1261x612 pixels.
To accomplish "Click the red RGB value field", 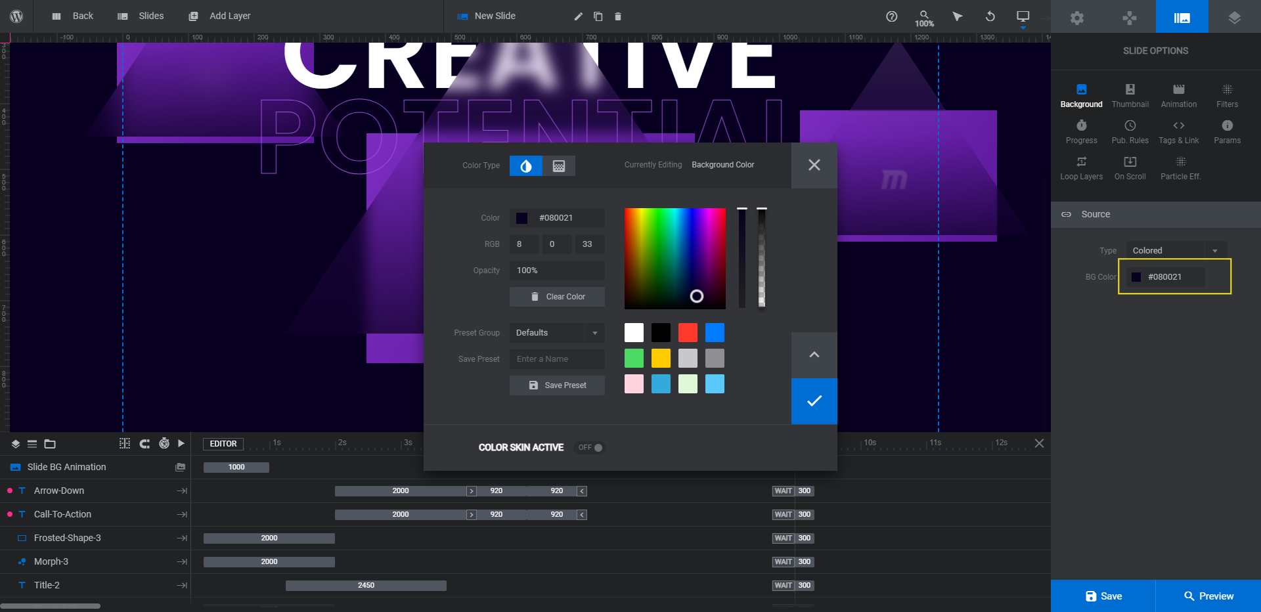I will 523,244.
